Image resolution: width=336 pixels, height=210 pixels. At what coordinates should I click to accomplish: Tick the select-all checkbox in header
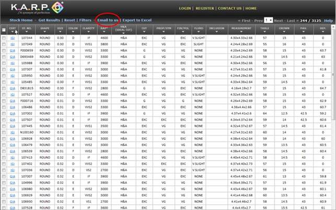[4, 30]
